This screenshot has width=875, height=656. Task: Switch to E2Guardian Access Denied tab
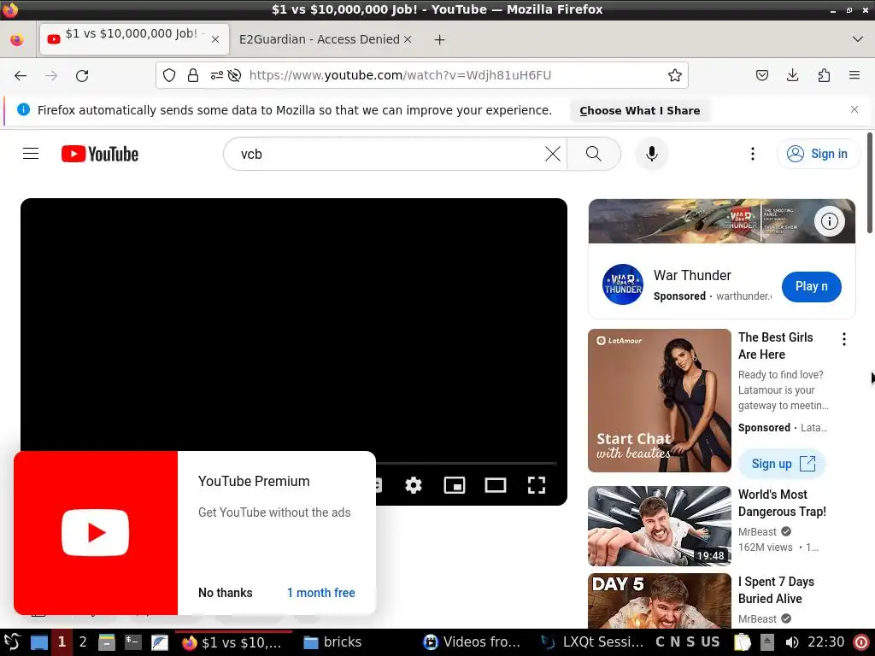click(x=319, y=39)
